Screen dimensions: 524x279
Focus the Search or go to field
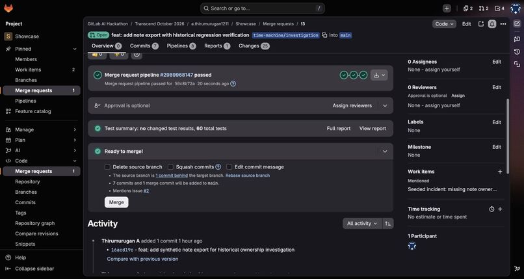[x=263, y=8]
